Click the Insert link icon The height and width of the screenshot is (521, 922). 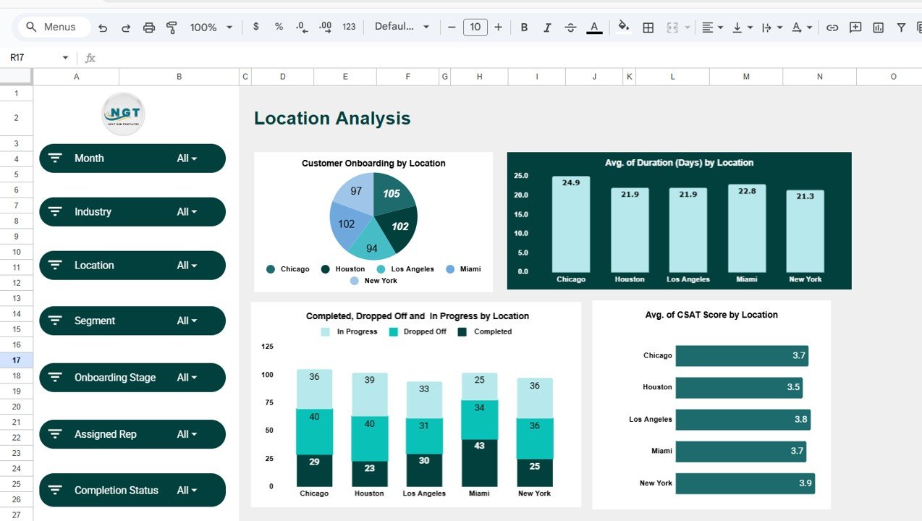[x=832, y=27]
